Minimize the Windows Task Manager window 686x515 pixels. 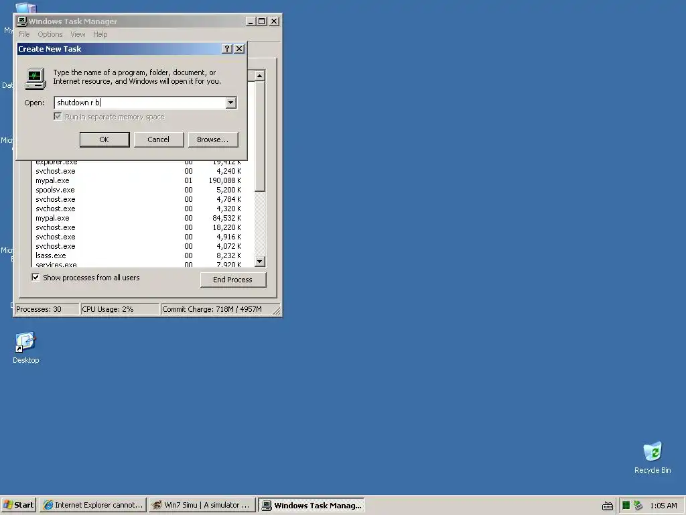point(251,21)
